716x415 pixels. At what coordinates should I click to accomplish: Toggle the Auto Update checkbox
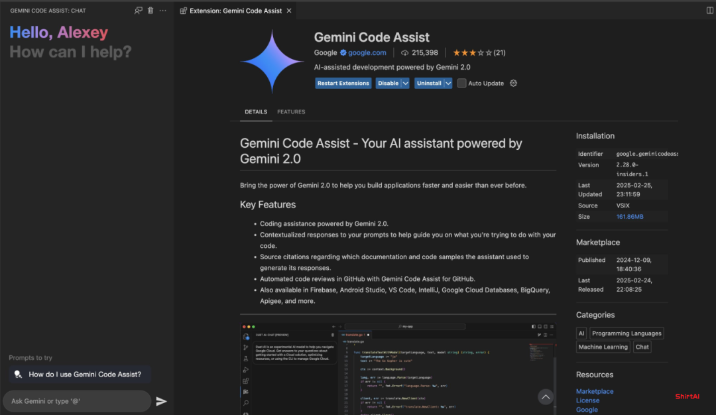click(x=461, y=83)
